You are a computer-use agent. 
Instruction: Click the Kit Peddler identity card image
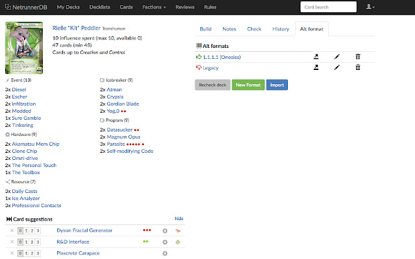[x=24, y=48]
